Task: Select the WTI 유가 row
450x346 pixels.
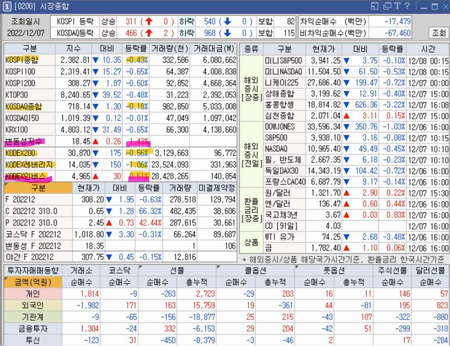Action: (356, 237)
